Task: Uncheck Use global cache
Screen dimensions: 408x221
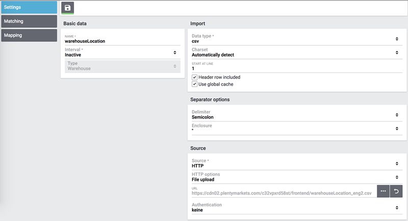Action: (195, 84)
